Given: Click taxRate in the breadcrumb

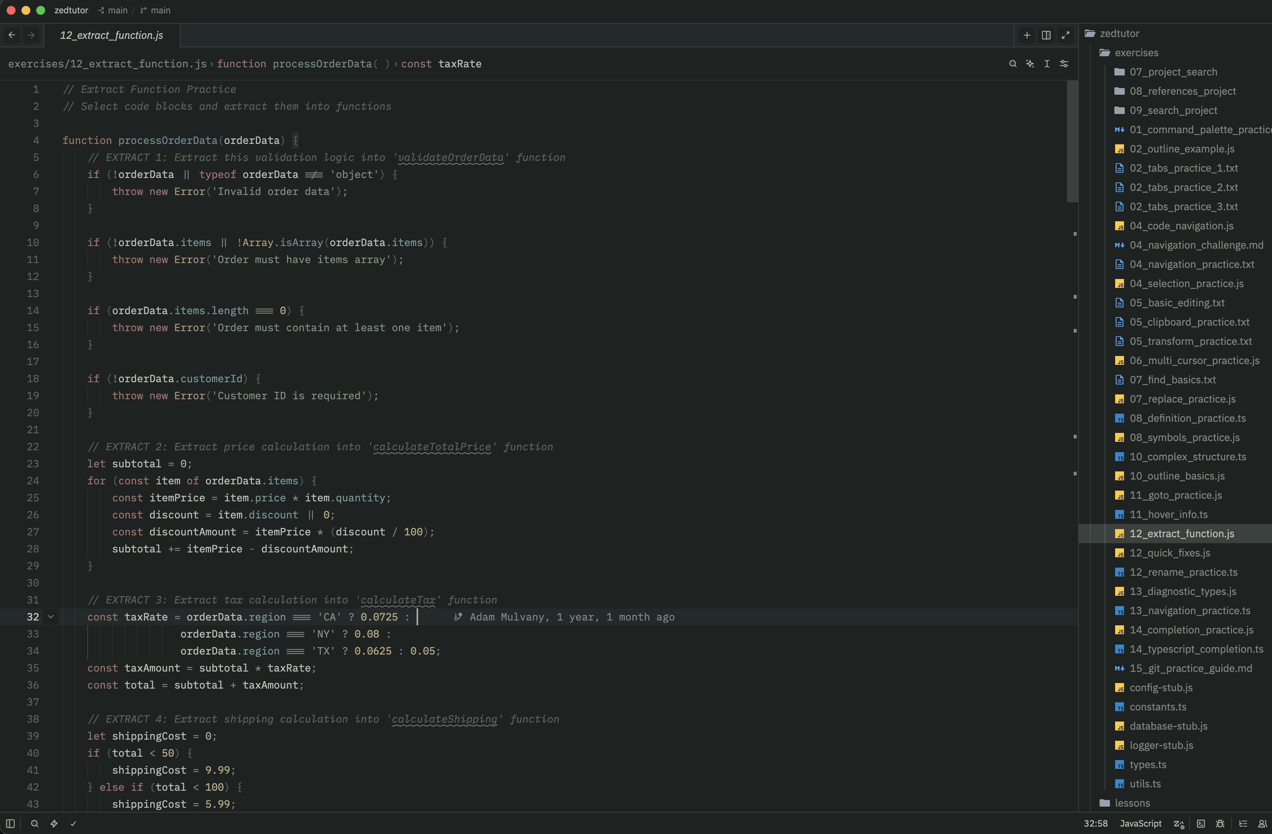Looking at the screenshot, I should pos(460,64).
